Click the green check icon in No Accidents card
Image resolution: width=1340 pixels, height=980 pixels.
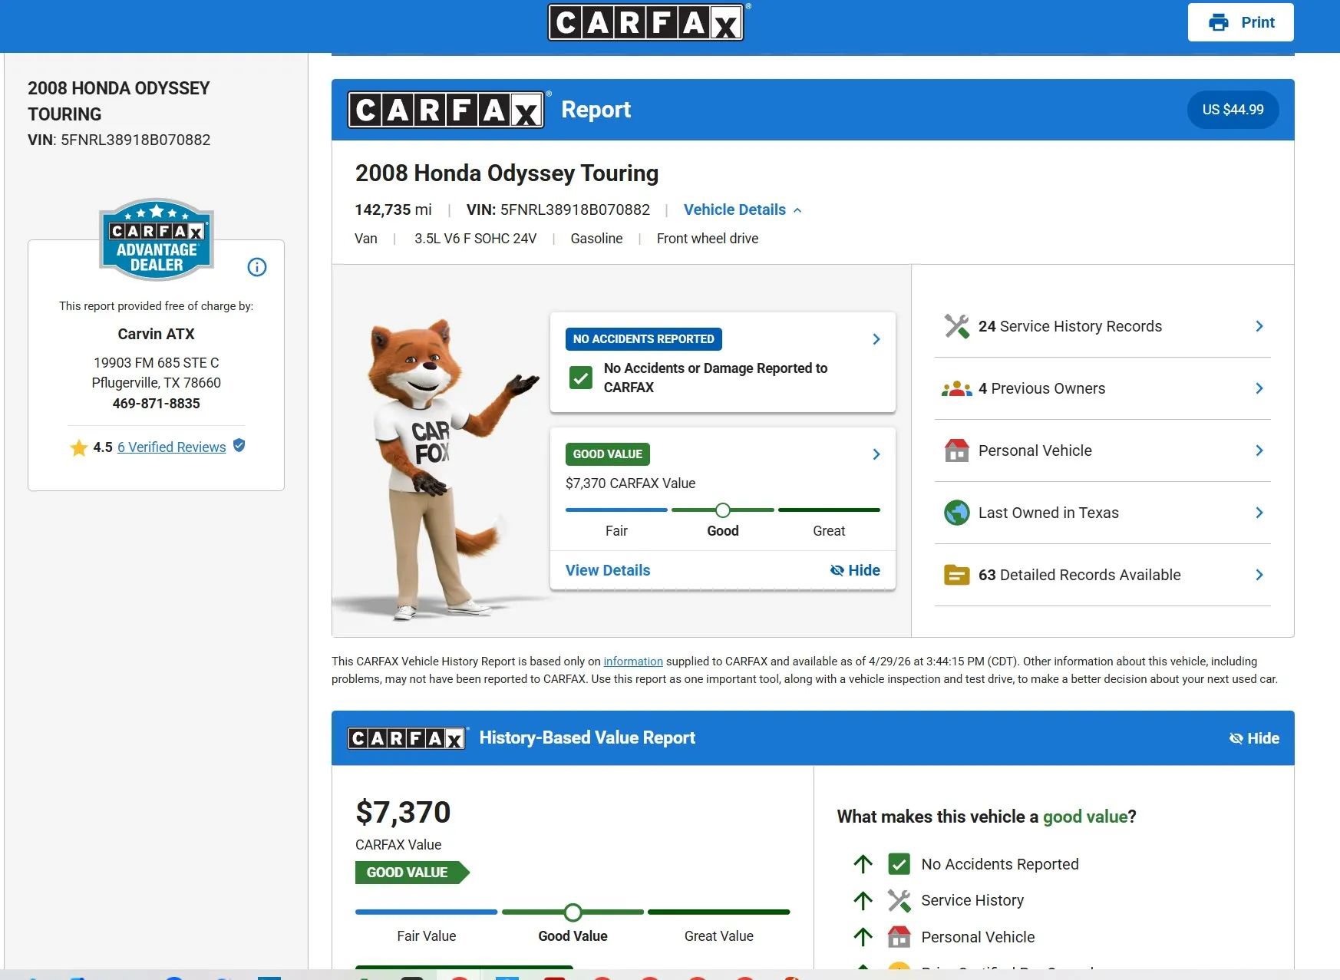tap(581, 378)
